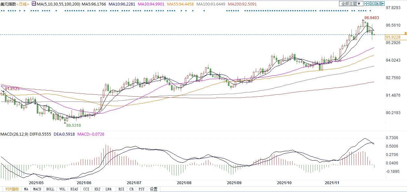Click the chart playback icon
The width and height of the screenshot is (407, 192).
[377, 4]
